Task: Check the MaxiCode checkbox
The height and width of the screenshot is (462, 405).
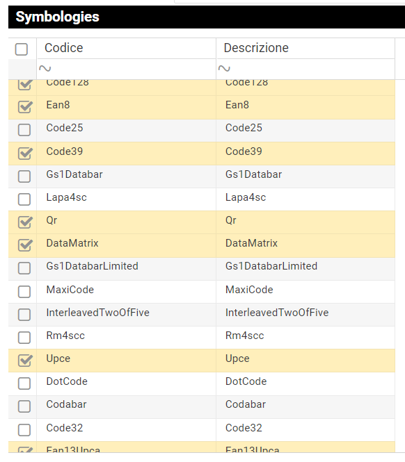Action: click(x=24, y=292)
